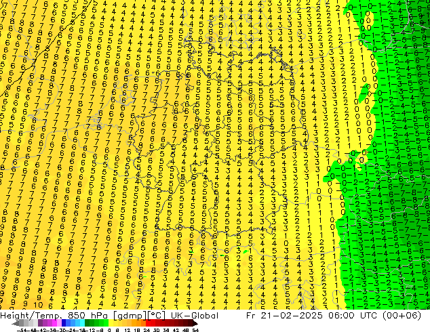The image size is (430, 332).
Task: Click the '24' label on the color scale
Action: click(x=146, y=331)
